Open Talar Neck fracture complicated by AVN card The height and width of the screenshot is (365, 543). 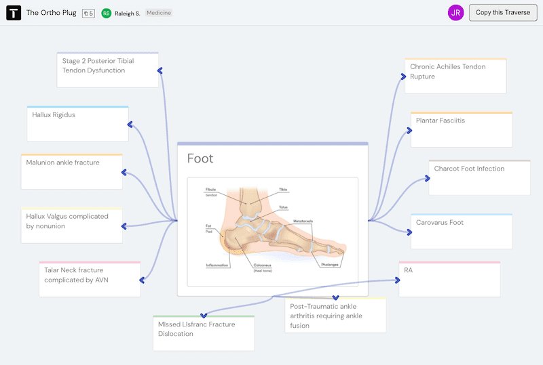tap(90, 279)
